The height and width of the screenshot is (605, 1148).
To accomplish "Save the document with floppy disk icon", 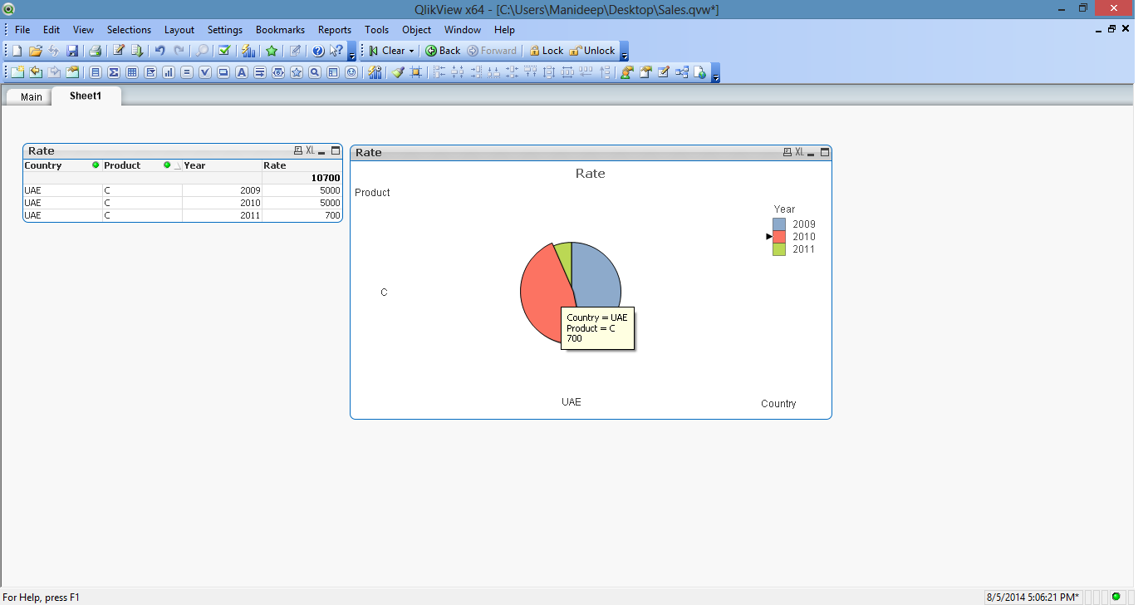I will click(72, 51).
